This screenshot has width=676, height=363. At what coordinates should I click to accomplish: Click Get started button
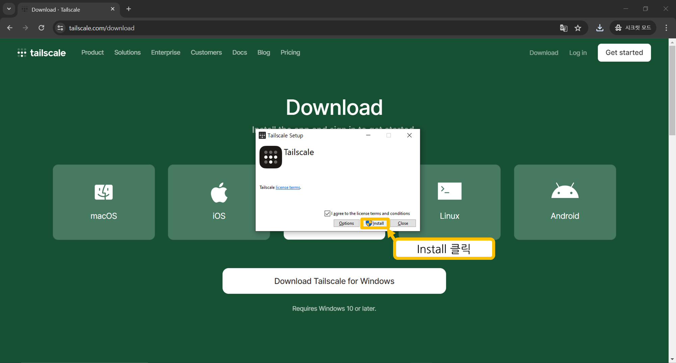tap(624, 52)
